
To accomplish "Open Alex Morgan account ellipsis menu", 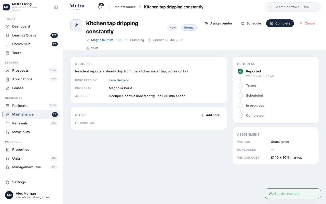I will (56, 195).
